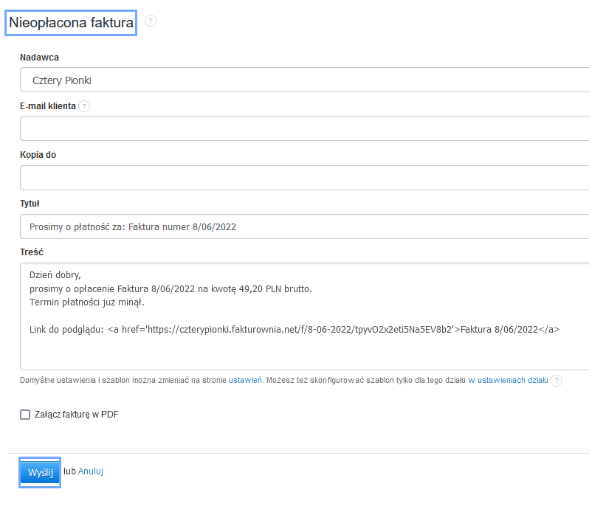Open help icon after 'w ustawieniach działu'
Image resolution: width=589 pixels, height=509 pixels.
click(557, 380)
